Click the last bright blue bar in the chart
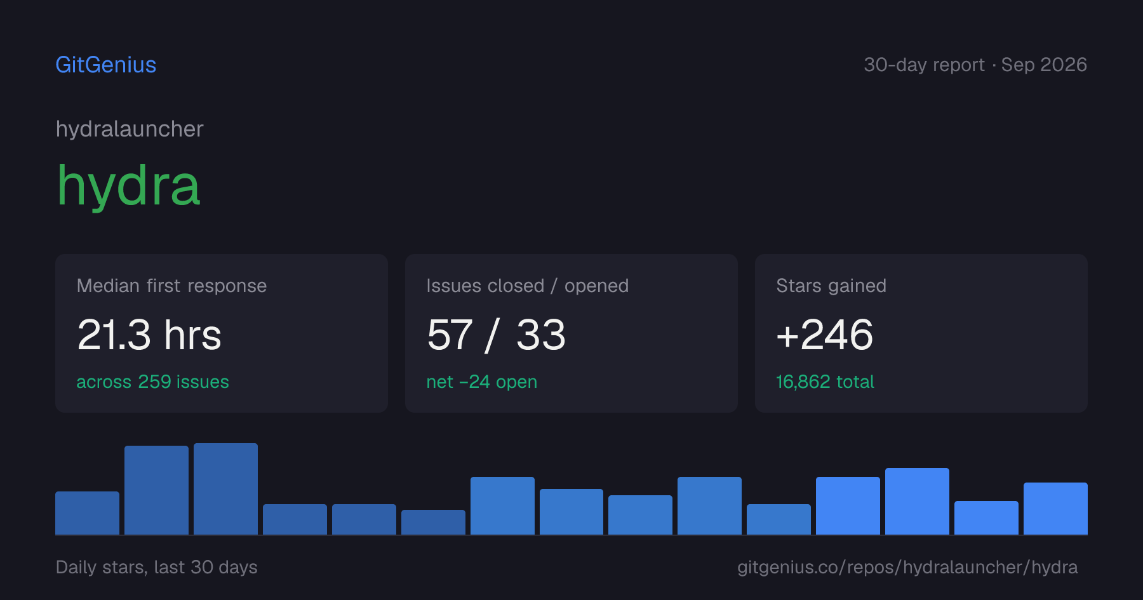Screen dimensions: 1143x600 1055,509
